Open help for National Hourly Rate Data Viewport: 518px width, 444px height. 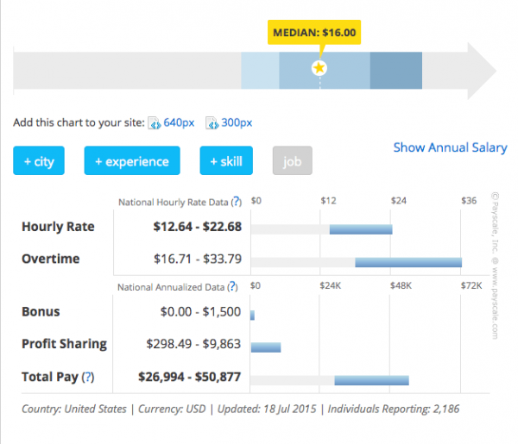point(236,202)
